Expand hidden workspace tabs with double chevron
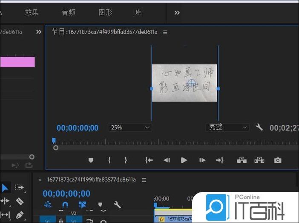 coord(177,13)
